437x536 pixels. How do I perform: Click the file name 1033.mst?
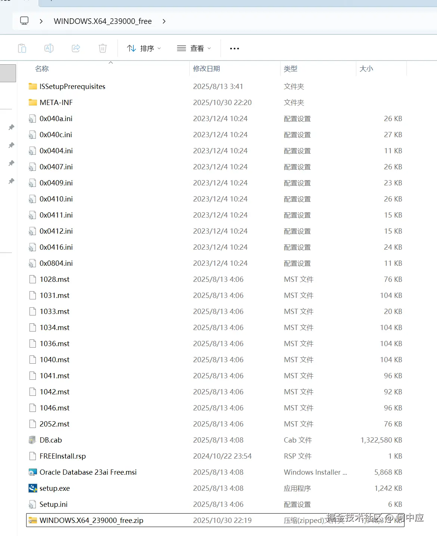[x=55, y=311]
